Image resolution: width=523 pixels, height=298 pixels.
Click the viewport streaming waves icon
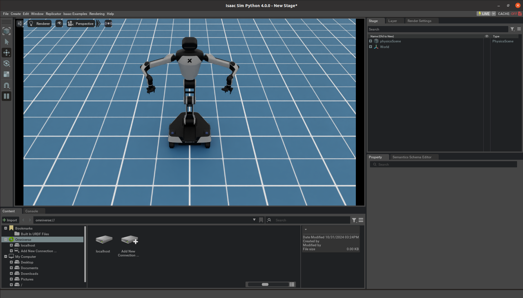[x=108, y=24]
